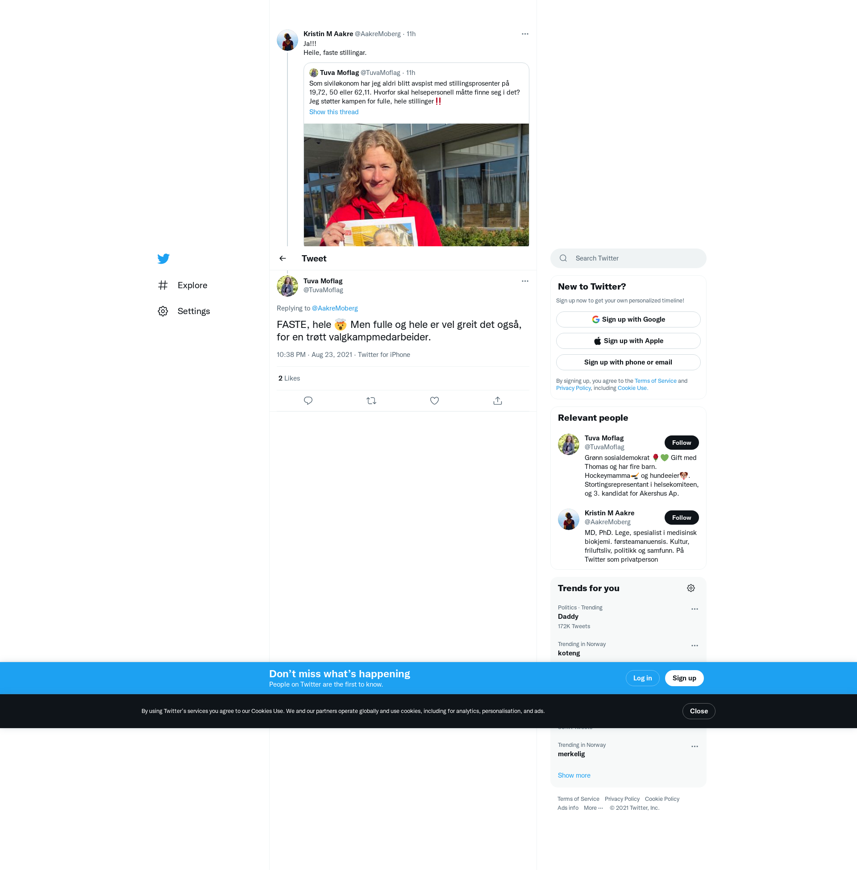857x870 pixels.
Task: Sign up with Apple
Action: click(x=628, y=341)
